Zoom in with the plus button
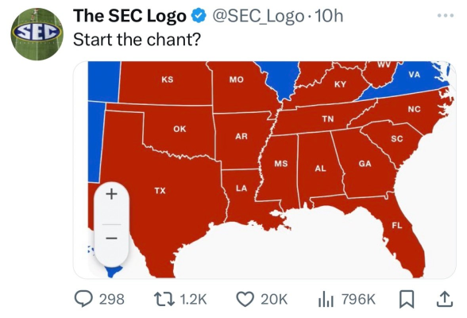 pos(112,194)
